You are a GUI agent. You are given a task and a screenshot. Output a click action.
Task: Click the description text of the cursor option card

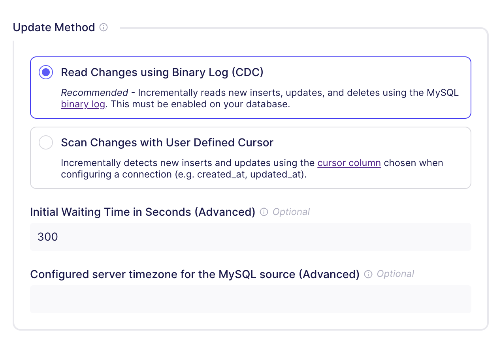(x=189, y=163)
